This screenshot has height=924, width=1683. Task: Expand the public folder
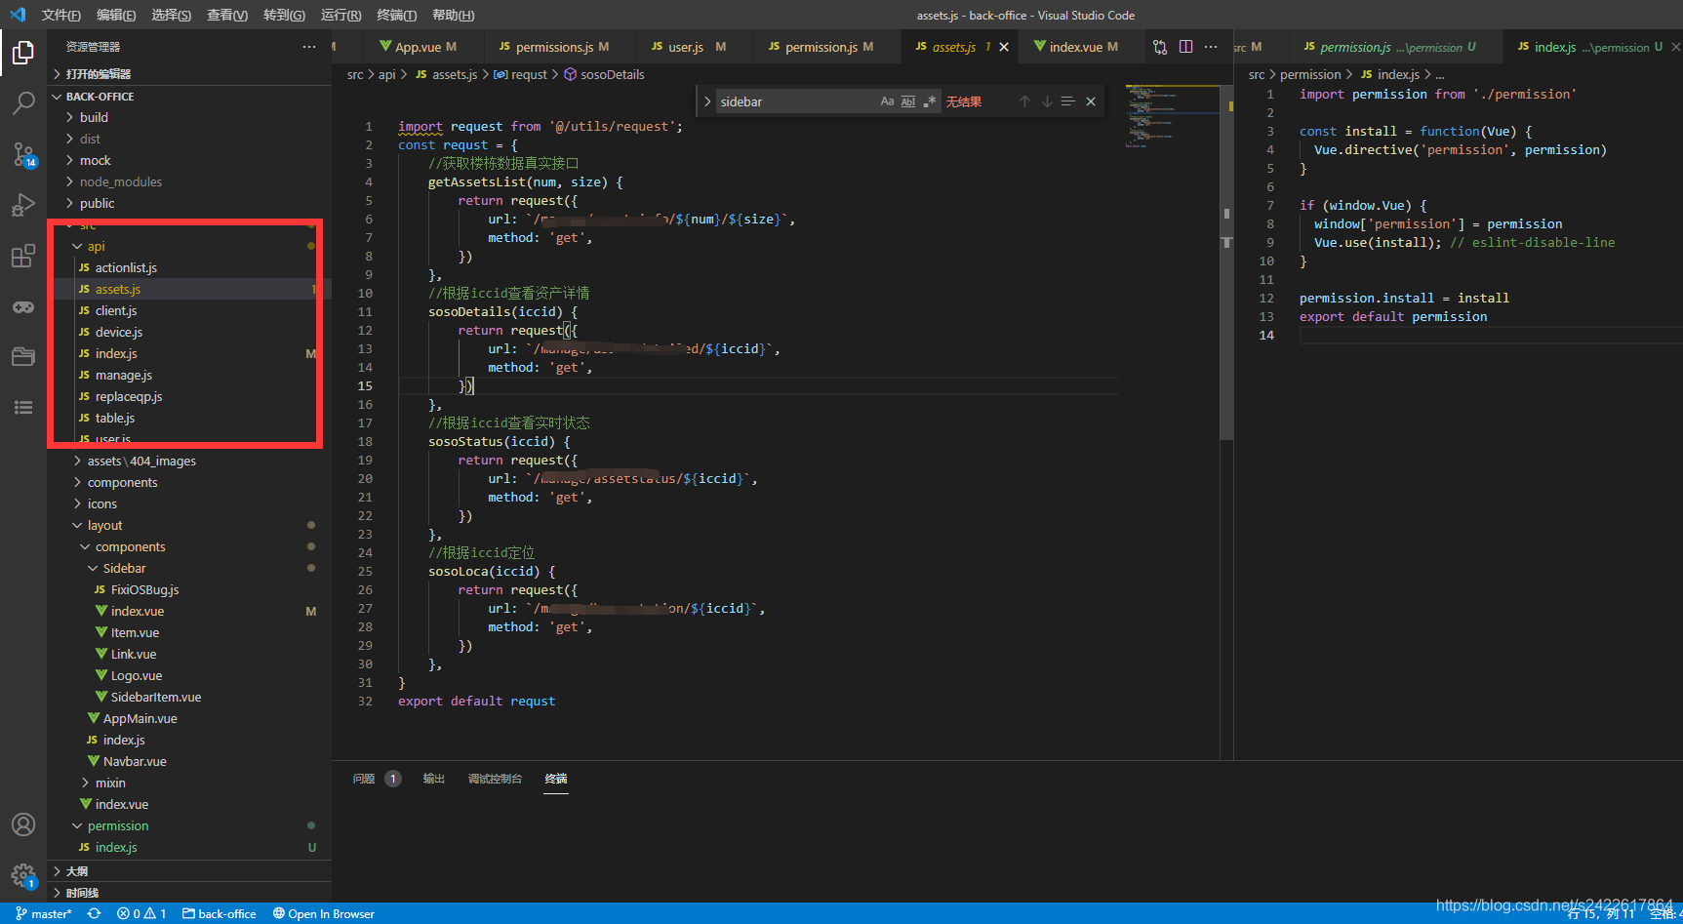189,203
